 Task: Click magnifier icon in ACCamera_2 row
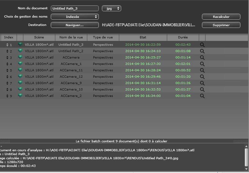(x=202, y=96)
